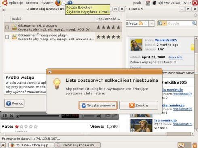Viewport: 198px width, 148px height.
Task: Select the GStreamer extra plugins row text
Action: pyautogui.click(x=55, y=27)
